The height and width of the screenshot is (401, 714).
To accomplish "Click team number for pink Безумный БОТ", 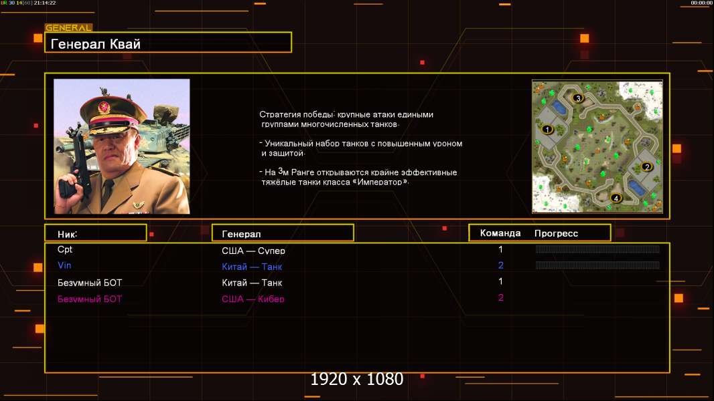I will click(x=500, y=298).
